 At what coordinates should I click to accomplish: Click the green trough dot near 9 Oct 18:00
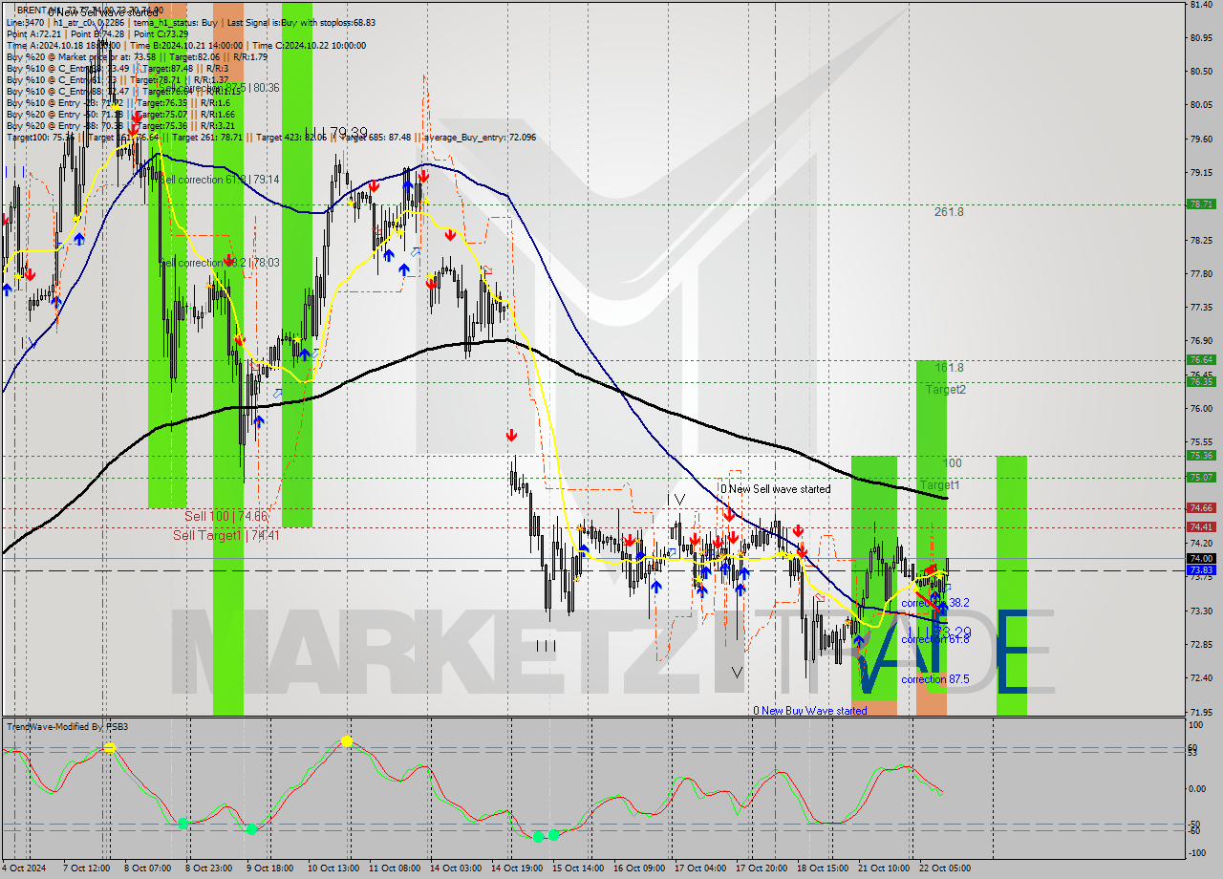pos(251,828)
